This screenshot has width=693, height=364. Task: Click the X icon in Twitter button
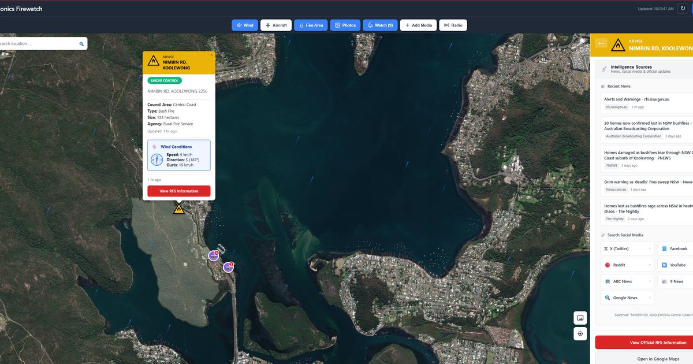[x=606, y=248]
